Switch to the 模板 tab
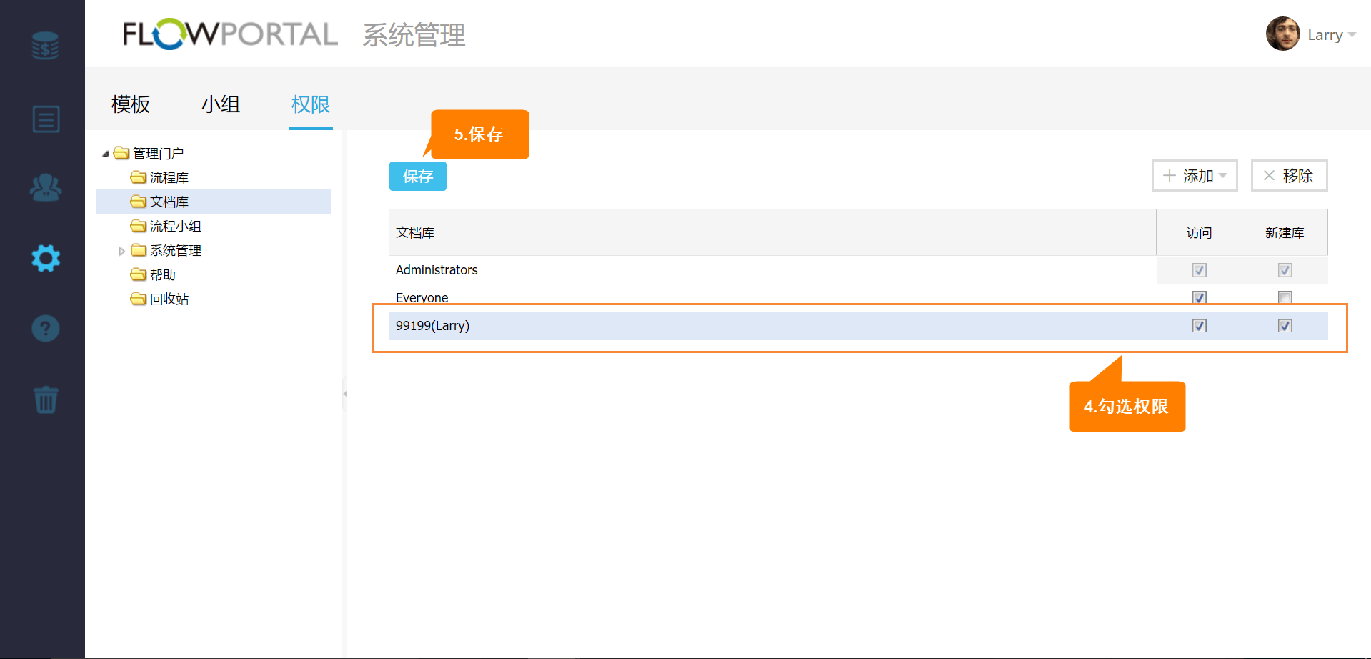The width and height of the screenshot is (1371, 659). [x=131, y=104]
